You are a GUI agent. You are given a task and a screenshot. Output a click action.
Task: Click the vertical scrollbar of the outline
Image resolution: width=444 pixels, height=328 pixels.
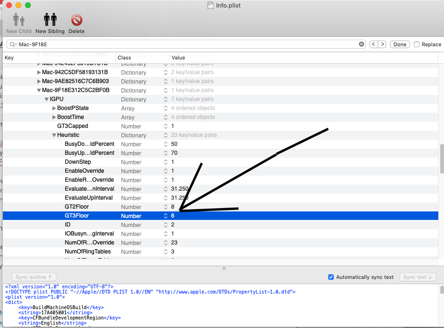[441, 159]
